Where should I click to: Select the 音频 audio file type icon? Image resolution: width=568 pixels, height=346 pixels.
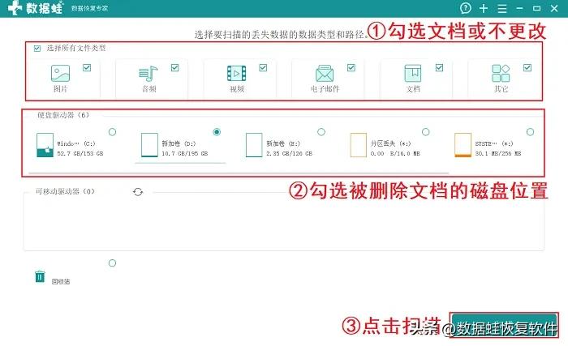(148, 74)
